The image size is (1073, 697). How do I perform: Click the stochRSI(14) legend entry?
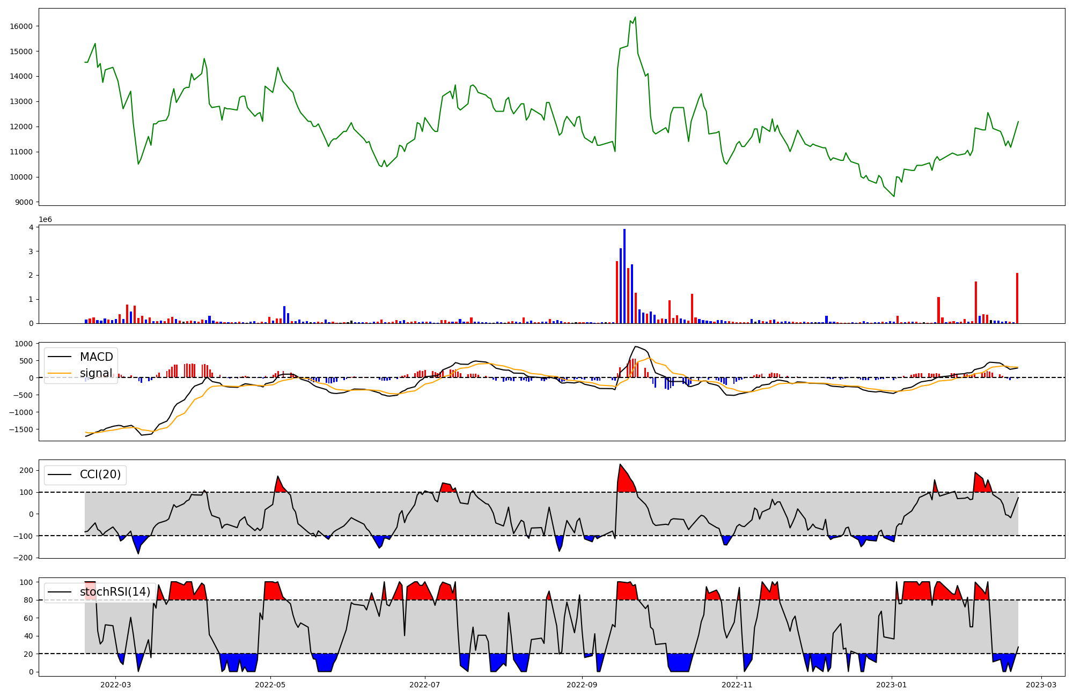pyautogui.click(x=115, y=592)
